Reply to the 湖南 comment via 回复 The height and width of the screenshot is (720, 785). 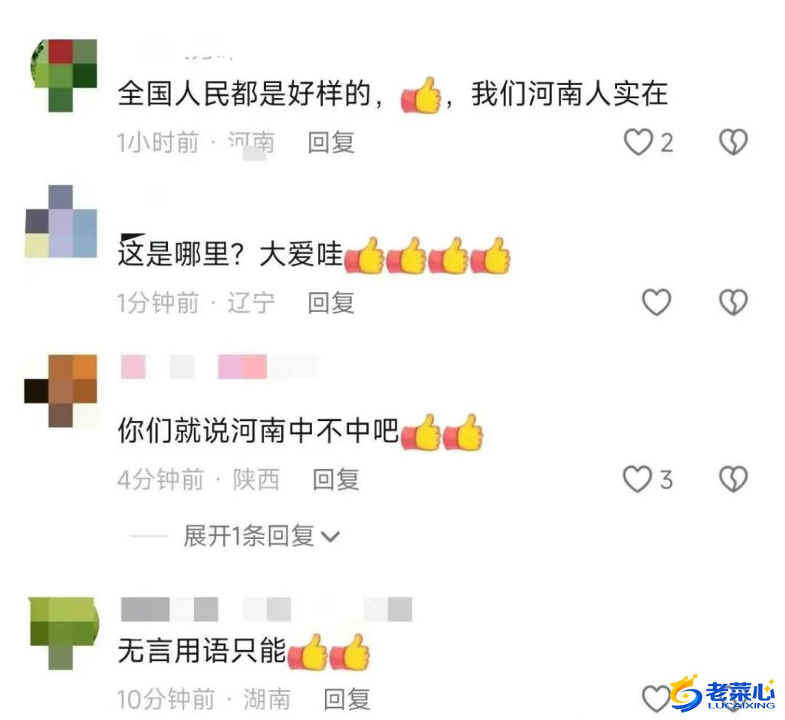click(x=347, y=699)
